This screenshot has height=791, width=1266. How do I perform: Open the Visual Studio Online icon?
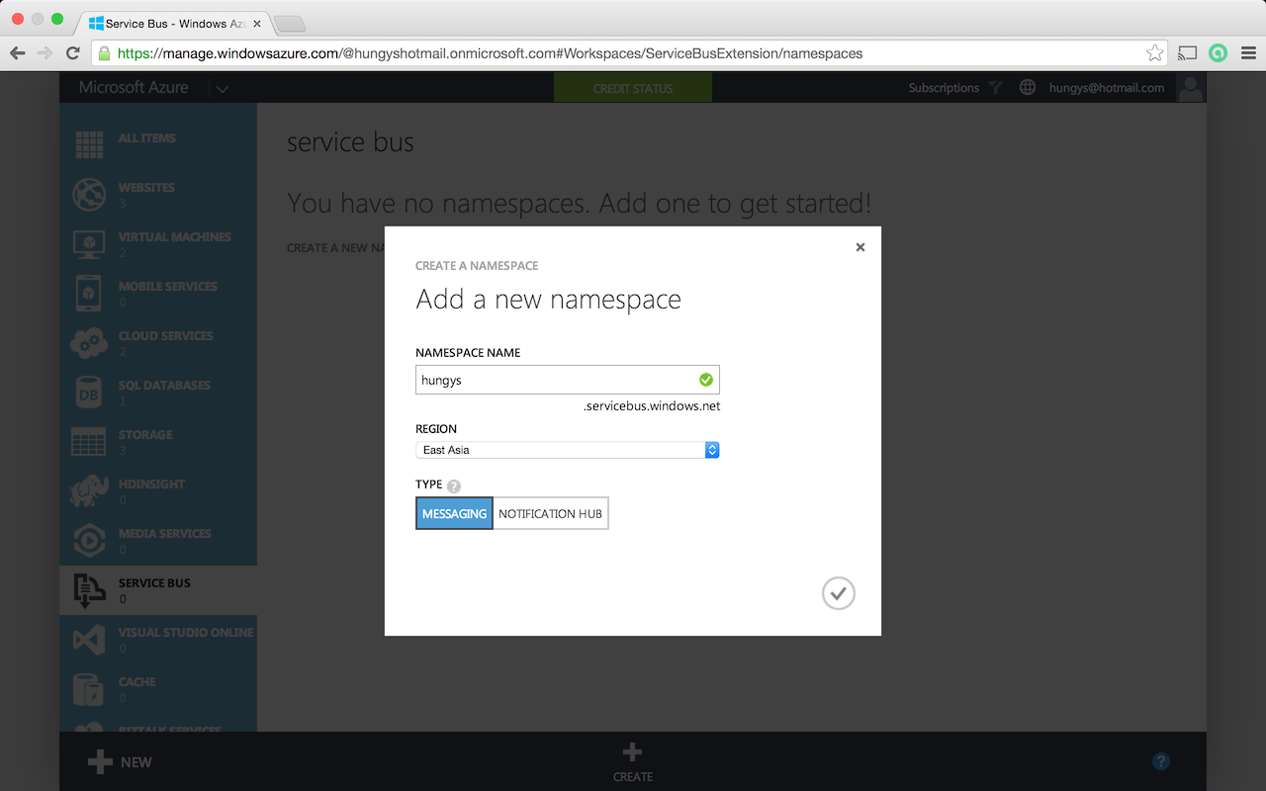point(89,639)
